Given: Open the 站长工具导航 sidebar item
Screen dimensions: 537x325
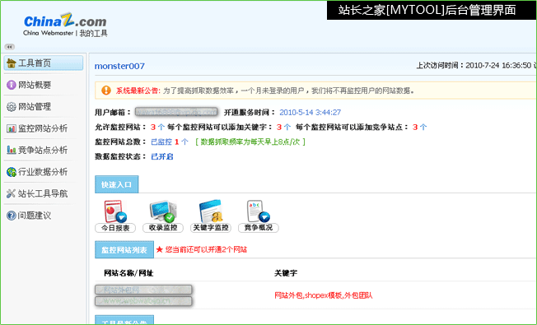Looking at the screenshot, I should pyautogui.click(x=44, y=193).
